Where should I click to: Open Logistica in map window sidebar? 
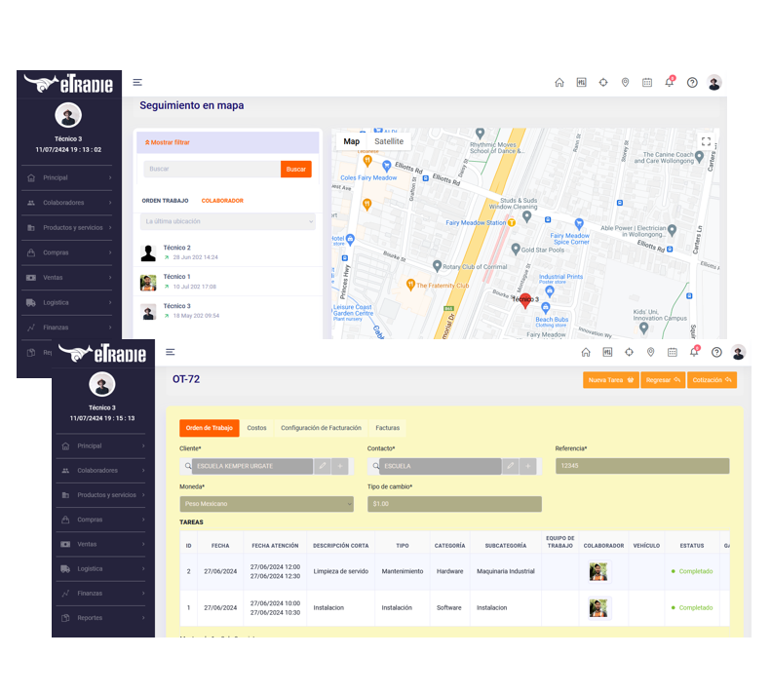(x=67, y=302)
